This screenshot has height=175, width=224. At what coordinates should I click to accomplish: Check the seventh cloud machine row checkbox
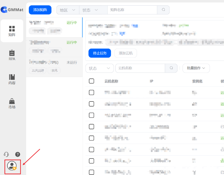point(91,161)
